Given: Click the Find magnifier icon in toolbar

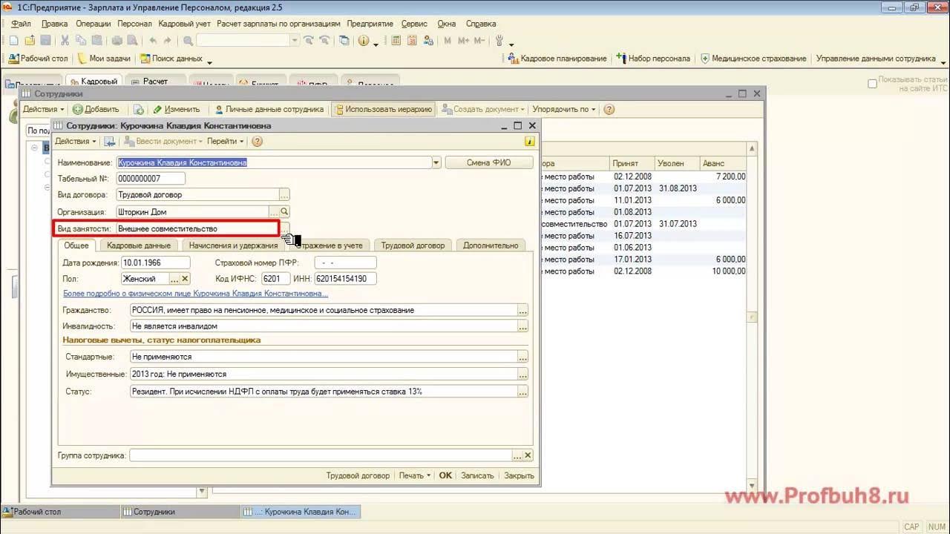Looking at the screenshot, I should (x=188, y=41).
